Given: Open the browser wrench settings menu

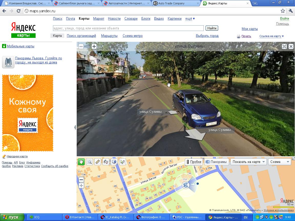Looking at the screenshot, I should pyautogui.click(x=291, y=11).
